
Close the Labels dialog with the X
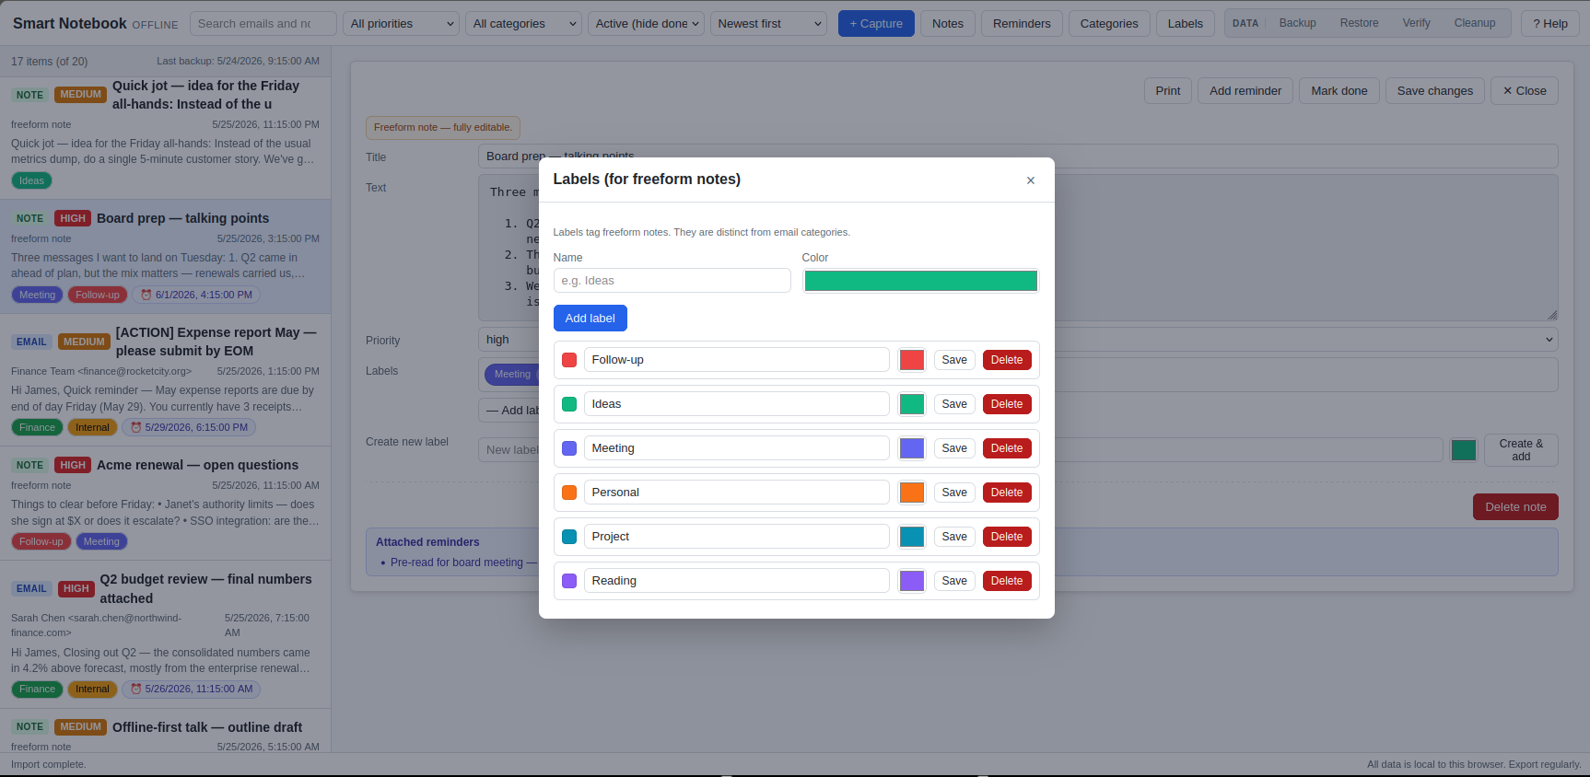1030,180
